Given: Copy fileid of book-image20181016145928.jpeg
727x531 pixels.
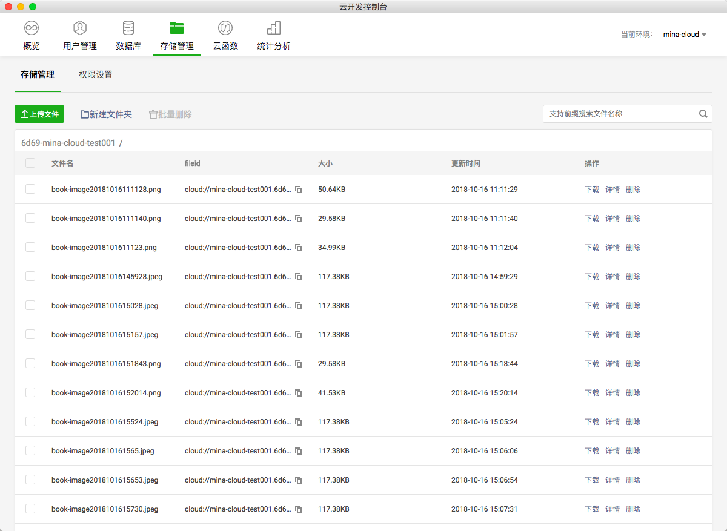Looking at the screenshot, I should [x=298, y=277].
